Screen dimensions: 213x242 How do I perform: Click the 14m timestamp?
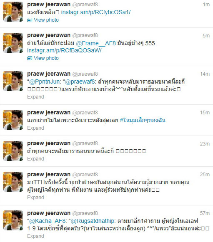tap(205, 74)
